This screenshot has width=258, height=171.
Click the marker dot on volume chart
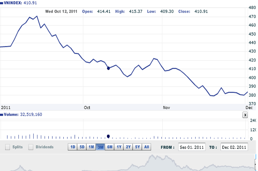tap(108, 136)
